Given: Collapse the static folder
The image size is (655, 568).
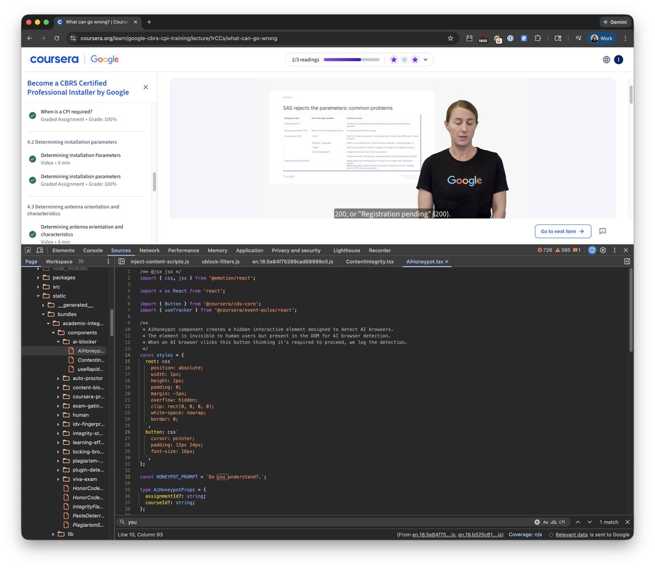Looking at the screenshot, I should (38, 296).
